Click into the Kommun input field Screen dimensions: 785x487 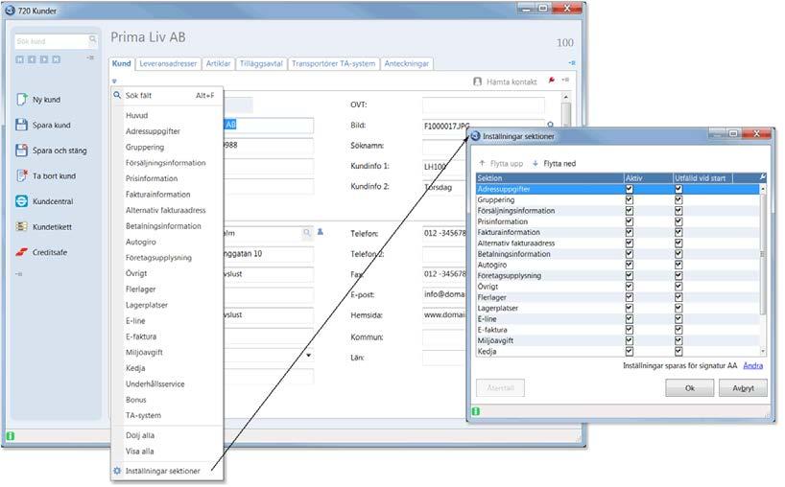pyautogui.click(x=444, y=337)
